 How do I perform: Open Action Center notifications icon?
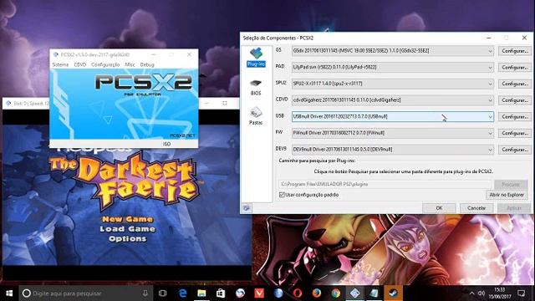click(x=522, y=293)
